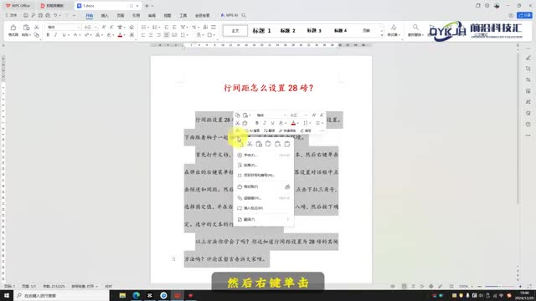Image resolution: width=536 pixels, height=301 pixels.
Task: Click the Clear Formatting eraser icon in ribbon
Action: (x=131, y=27)
